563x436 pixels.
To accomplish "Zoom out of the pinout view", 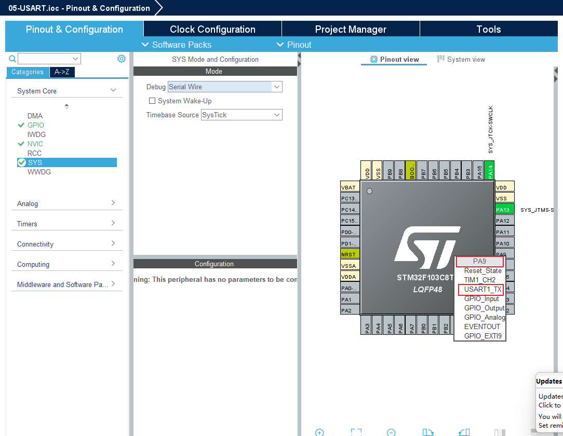I will 391,432.
